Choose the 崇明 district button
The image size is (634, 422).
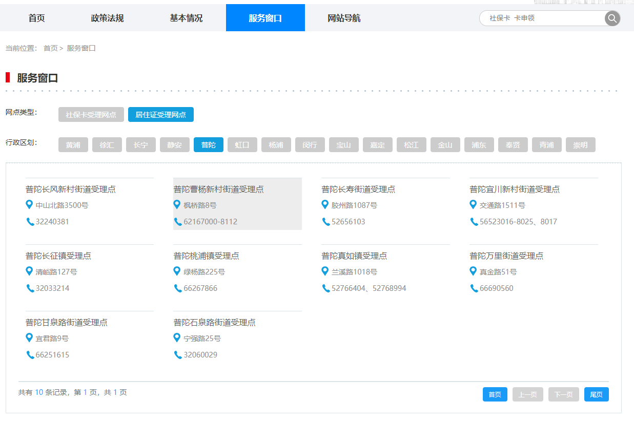click(581, 145)
